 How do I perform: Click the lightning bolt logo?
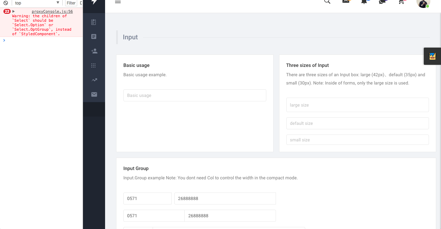94,2
